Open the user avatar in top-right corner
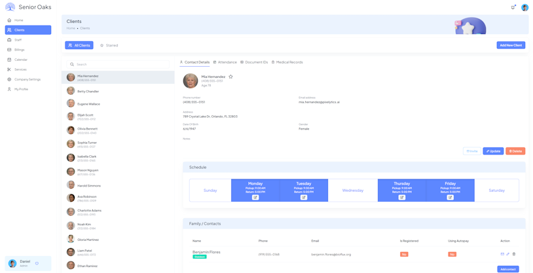The height and width of the screenshot is (273, 533). coord(524,7)
